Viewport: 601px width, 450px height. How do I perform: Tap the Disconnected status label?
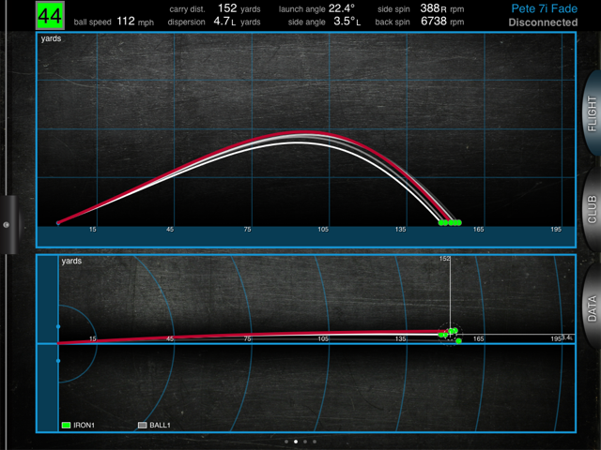point(543,22)
